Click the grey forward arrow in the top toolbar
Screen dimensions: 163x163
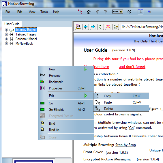coord(106,12)
